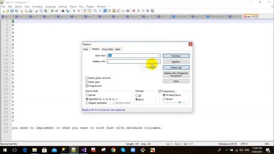The height and width of the screenshot is (154, 274).
Task: Toggle the Indent guide toolbar icon
Action: click(105, 11)
